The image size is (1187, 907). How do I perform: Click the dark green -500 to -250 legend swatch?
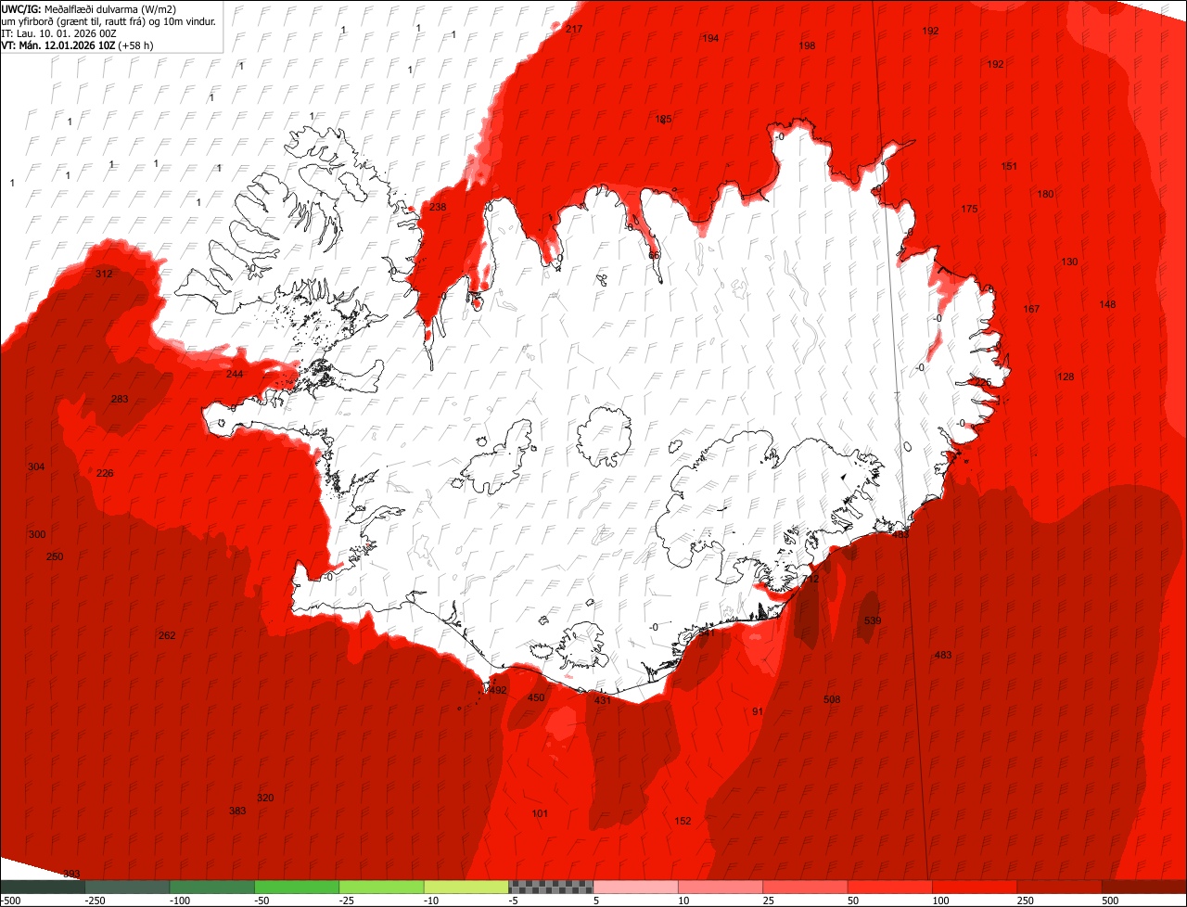(43, 887)
